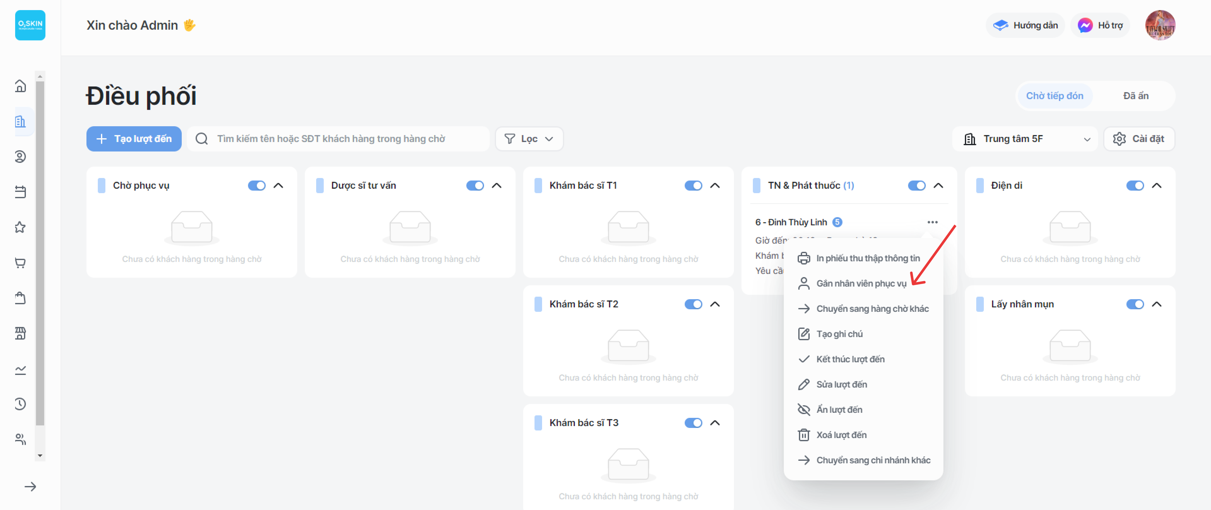Click the blue color tag of Điện di
Image resolution: width=1211 pixels, height=510 pixels.
click(980, 186)
